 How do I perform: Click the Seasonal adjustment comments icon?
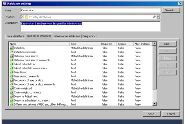(x=11, y=100)
